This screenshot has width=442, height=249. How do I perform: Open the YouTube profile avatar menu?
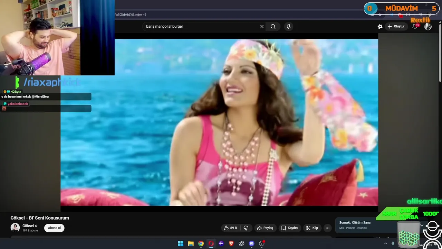point(428,27)
